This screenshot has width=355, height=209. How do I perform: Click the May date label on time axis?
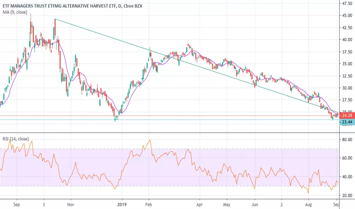coord(227,204)
